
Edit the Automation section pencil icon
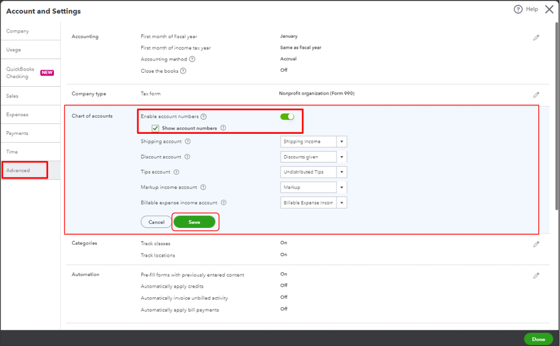pos(536,275)
